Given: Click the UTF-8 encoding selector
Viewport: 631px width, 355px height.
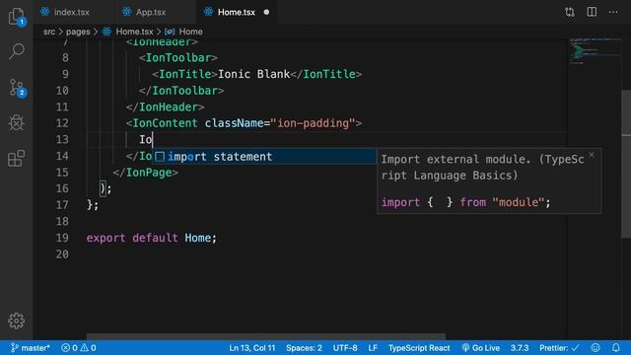Looking at the screenshot, I should pos(345,348).
